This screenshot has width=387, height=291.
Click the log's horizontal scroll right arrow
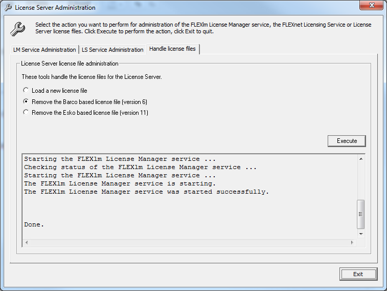[352, 242]
